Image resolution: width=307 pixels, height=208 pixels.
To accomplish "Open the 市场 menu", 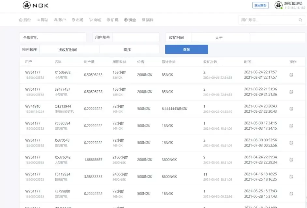I will point(77,20).
